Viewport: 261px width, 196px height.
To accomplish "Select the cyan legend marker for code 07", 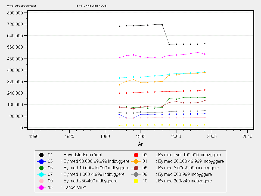I will click(x=41, y=174).
